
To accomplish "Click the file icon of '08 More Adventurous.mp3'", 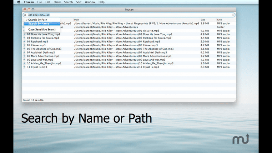I will point(24,56).
